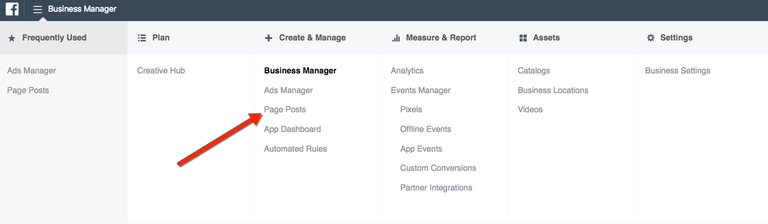Open Analytics

pos(407,71)
